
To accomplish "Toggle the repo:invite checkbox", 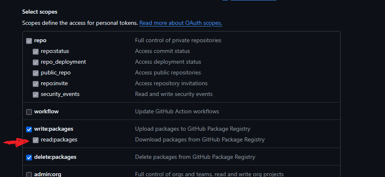I will tap(36, 84).
